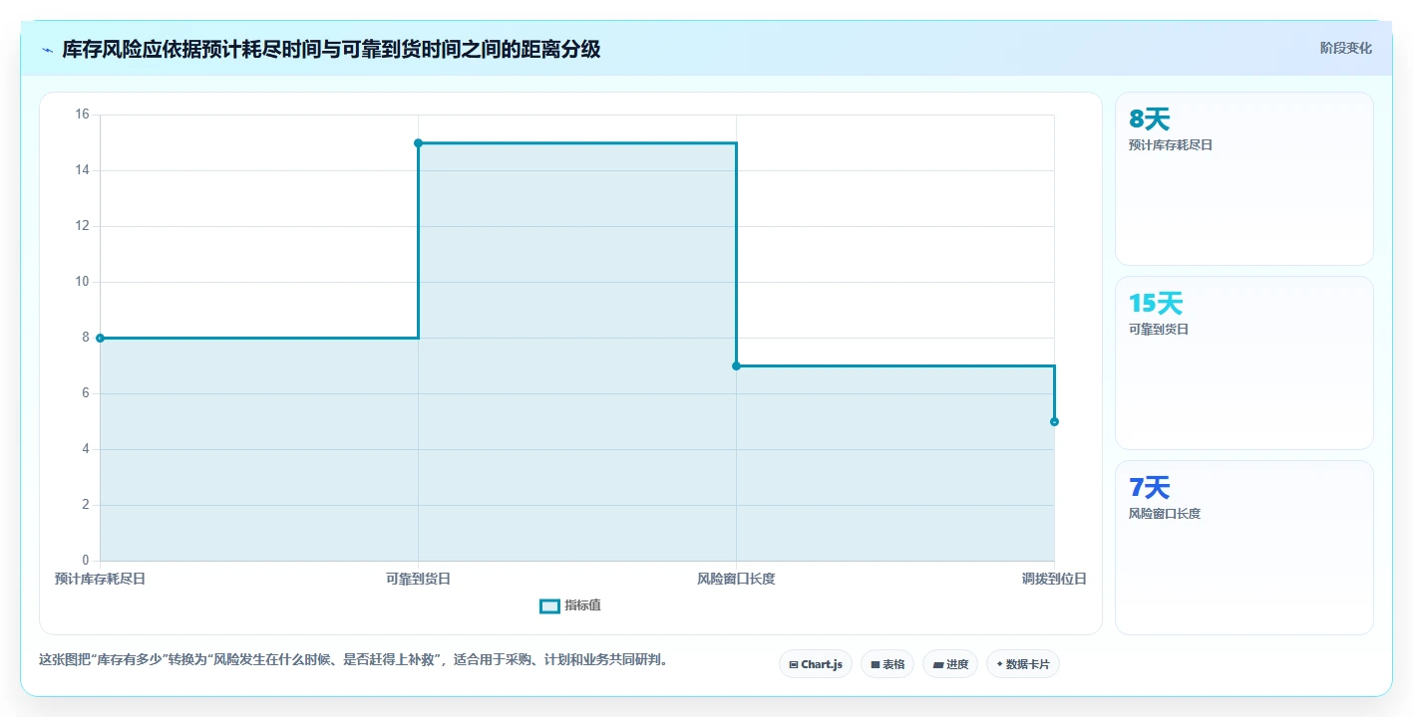Click the data point at 预计库存耗尽日
The image size is (1413, 717).
(100, 338)
